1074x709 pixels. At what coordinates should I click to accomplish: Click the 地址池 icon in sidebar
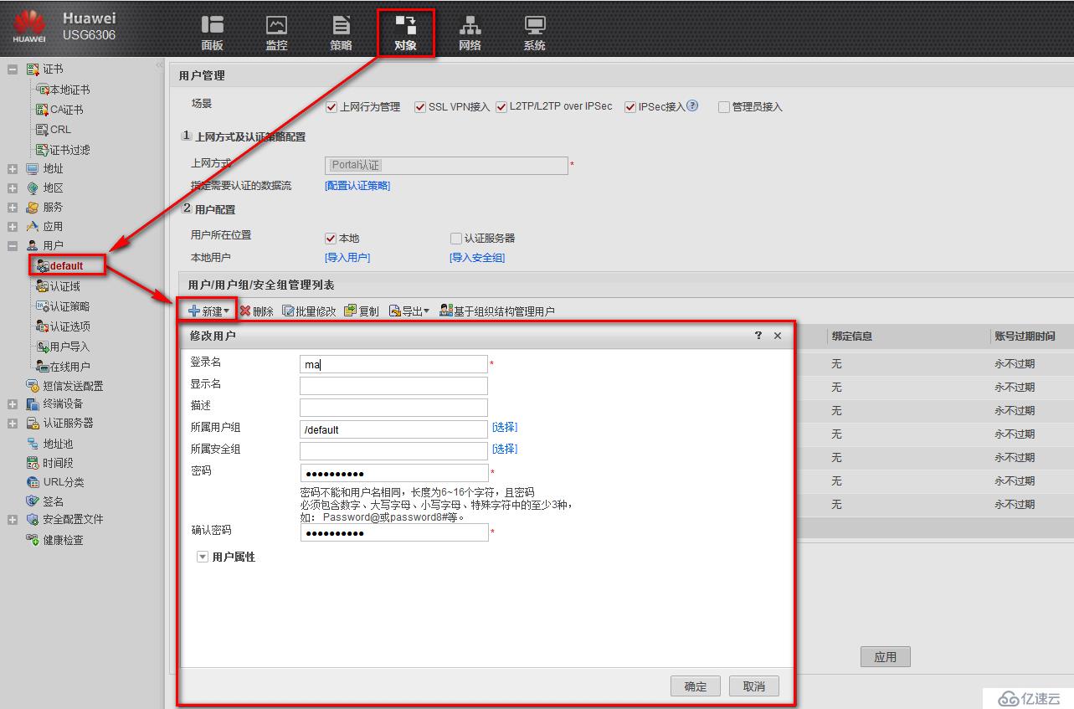click(33, 444)
